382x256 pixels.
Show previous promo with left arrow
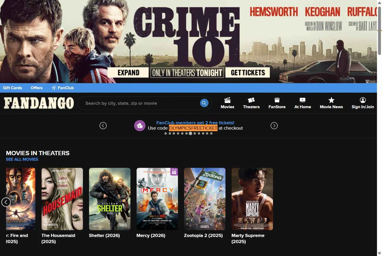(x=103, y=126)
